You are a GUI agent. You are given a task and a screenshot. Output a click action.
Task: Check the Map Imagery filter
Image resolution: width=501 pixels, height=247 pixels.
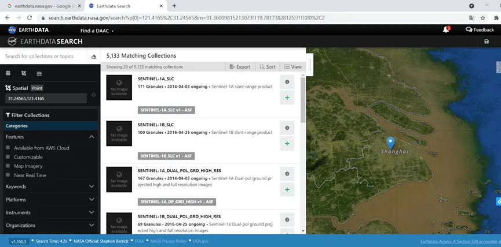(8, 166)
